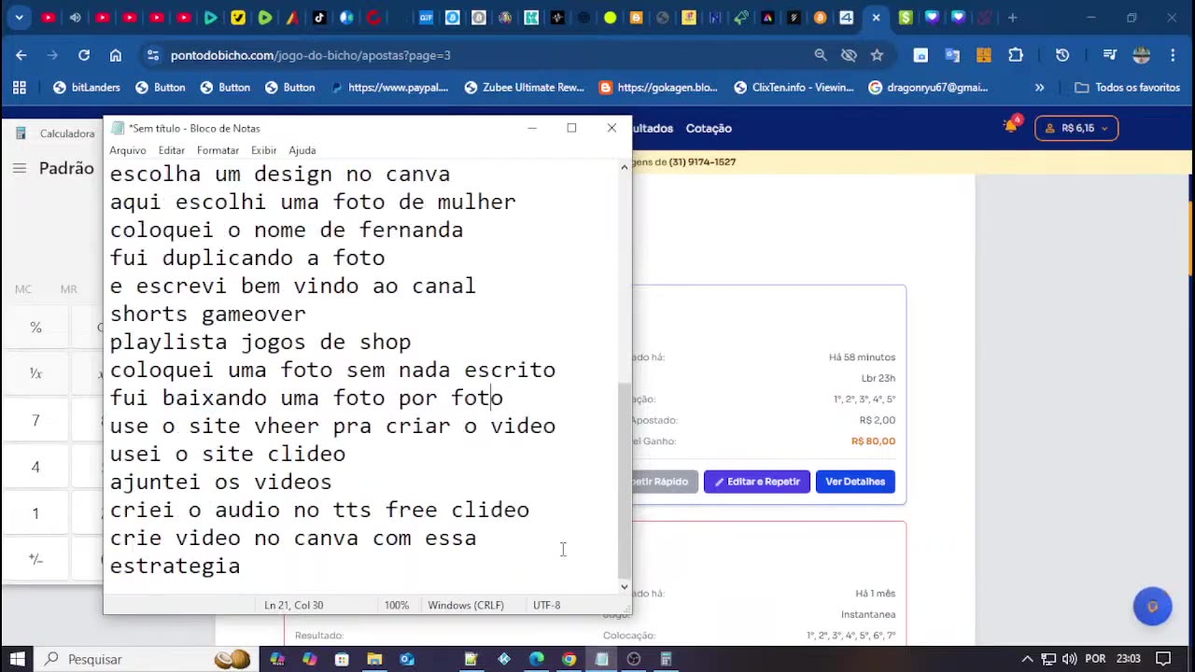The height and width of the screenshot is (672, 1195).
Task: Click the Editar e Repetir button
Action: click(757, 482)
